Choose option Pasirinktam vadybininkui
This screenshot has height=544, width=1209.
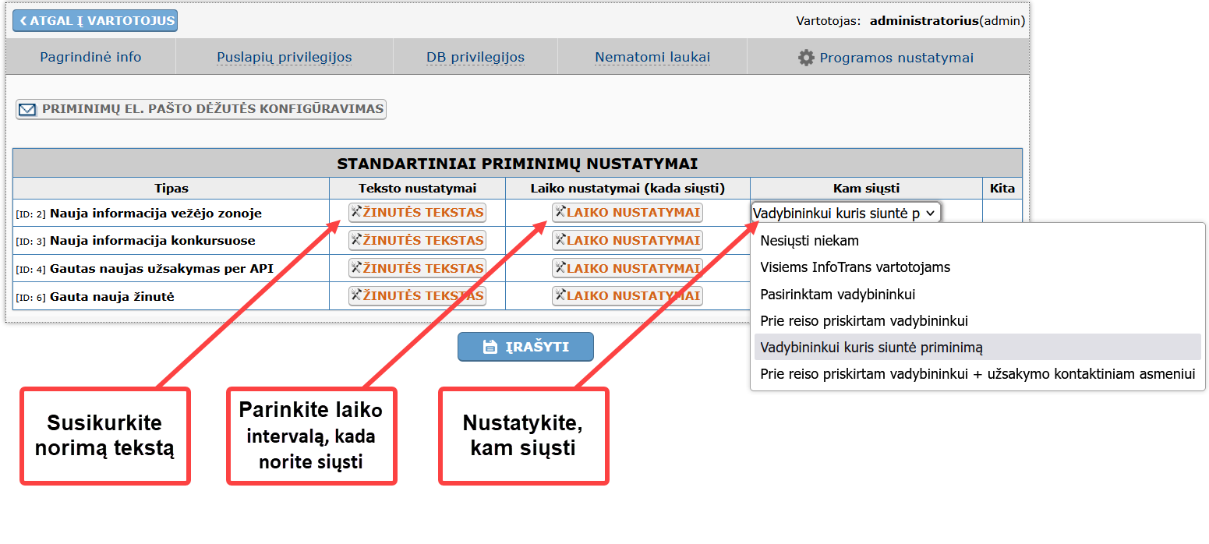pos(977,295)
